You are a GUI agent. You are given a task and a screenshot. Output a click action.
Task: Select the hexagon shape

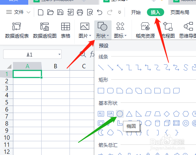point(186,114)
